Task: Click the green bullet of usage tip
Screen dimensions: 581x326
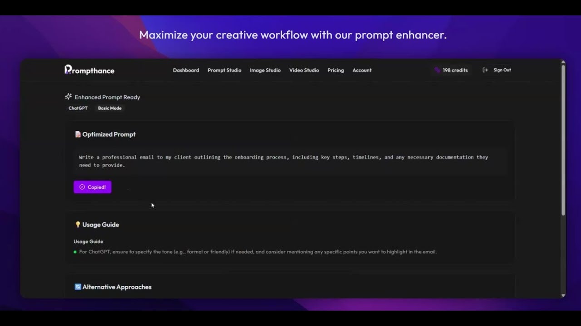Action: (75, 252)
